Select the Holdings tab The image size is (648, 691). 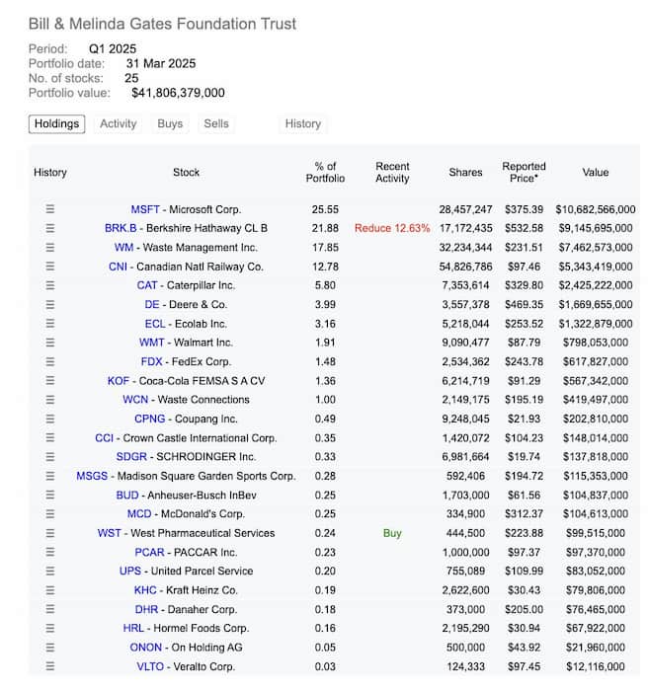click(x=56, y=124)
